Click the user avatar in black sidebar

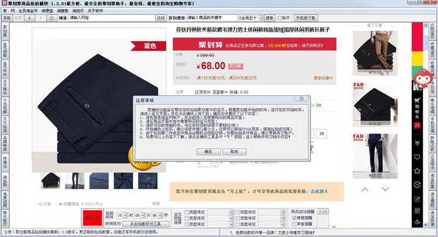(x=417, y=86)
